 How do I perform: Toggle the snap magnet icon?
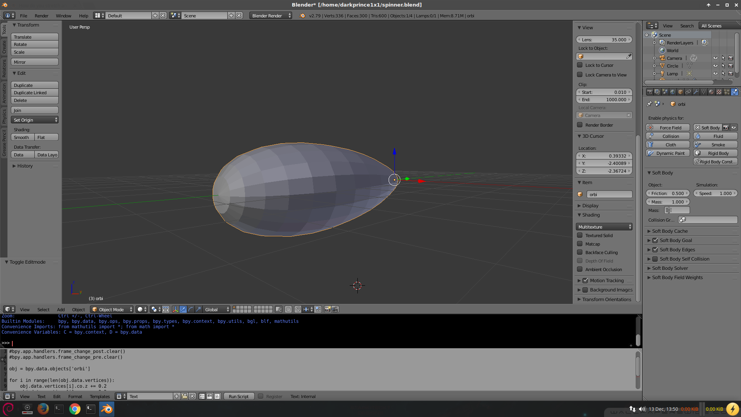click(x=298, y=309)
